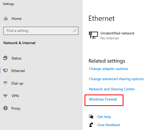The width and height of the screenshot is (149, 130).
Task: Select Status in the sidebar
Action: click(x=16, y=58)
